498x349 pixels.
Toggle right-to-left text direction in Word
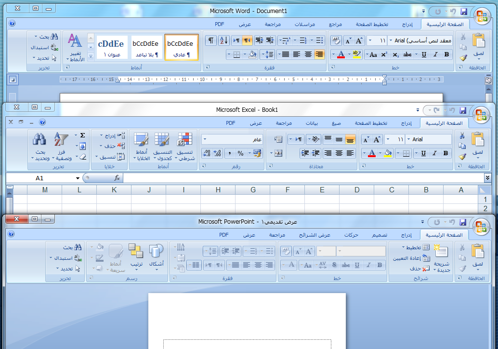pyautogui.click(x=247, y=40)
